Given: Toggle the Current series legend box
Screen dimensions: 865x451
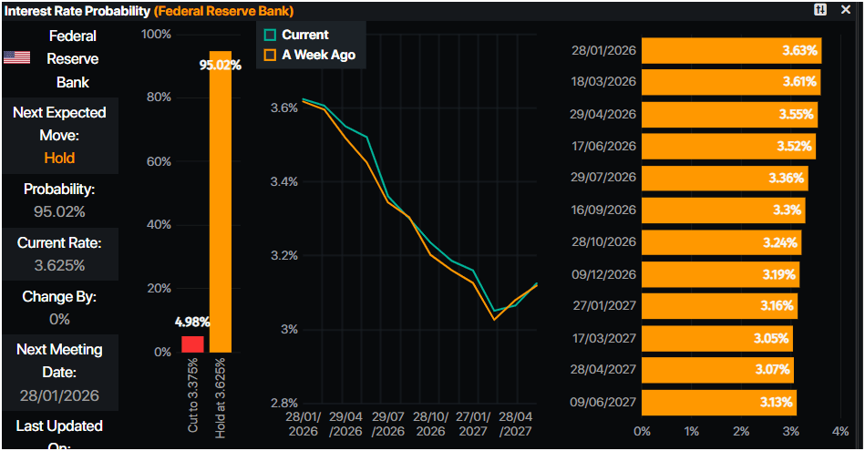Looking at the screenshot, I should tap(269, 36).
